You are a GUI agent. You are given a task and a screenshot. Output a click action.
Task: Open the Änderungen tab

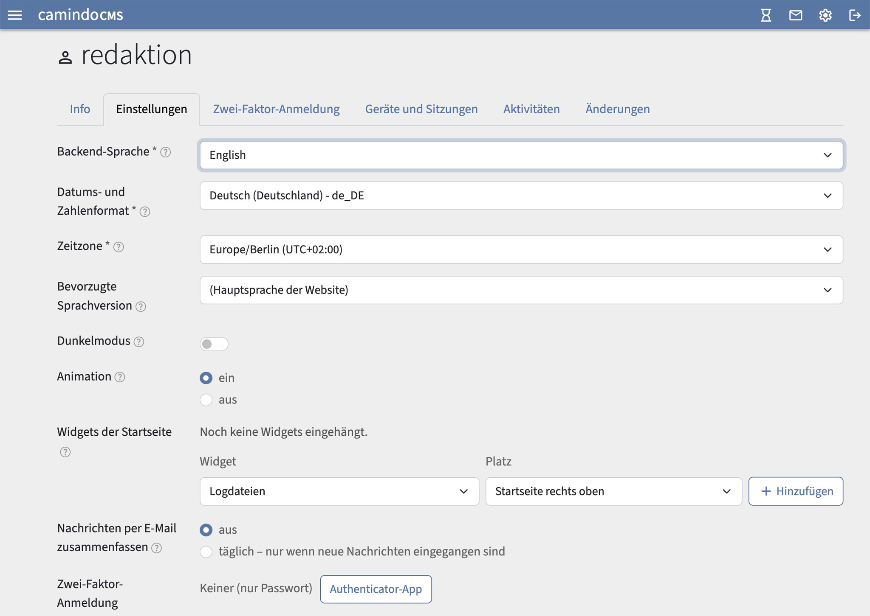coord(618,109)
